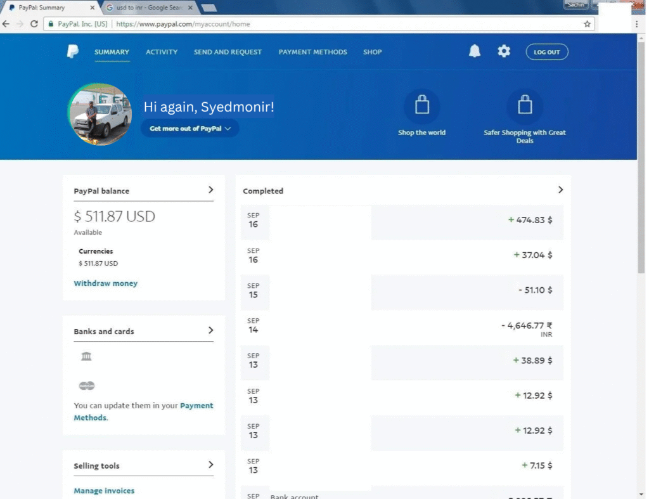649x499 pixels.
Task: Click the Shop the world bag icon
Action: [x=421, y=106]
